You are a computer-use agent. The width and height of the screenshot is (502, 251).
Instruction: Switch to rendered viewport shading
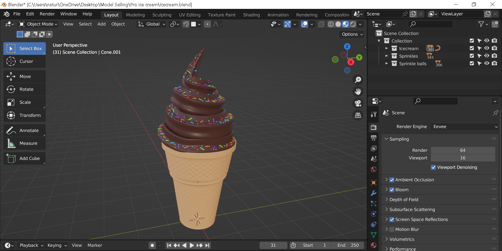click(353, 24)
